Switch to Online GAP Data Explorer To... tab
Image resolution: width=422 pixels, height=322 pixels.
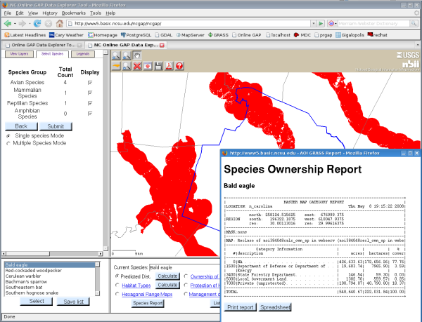(44, 45)
